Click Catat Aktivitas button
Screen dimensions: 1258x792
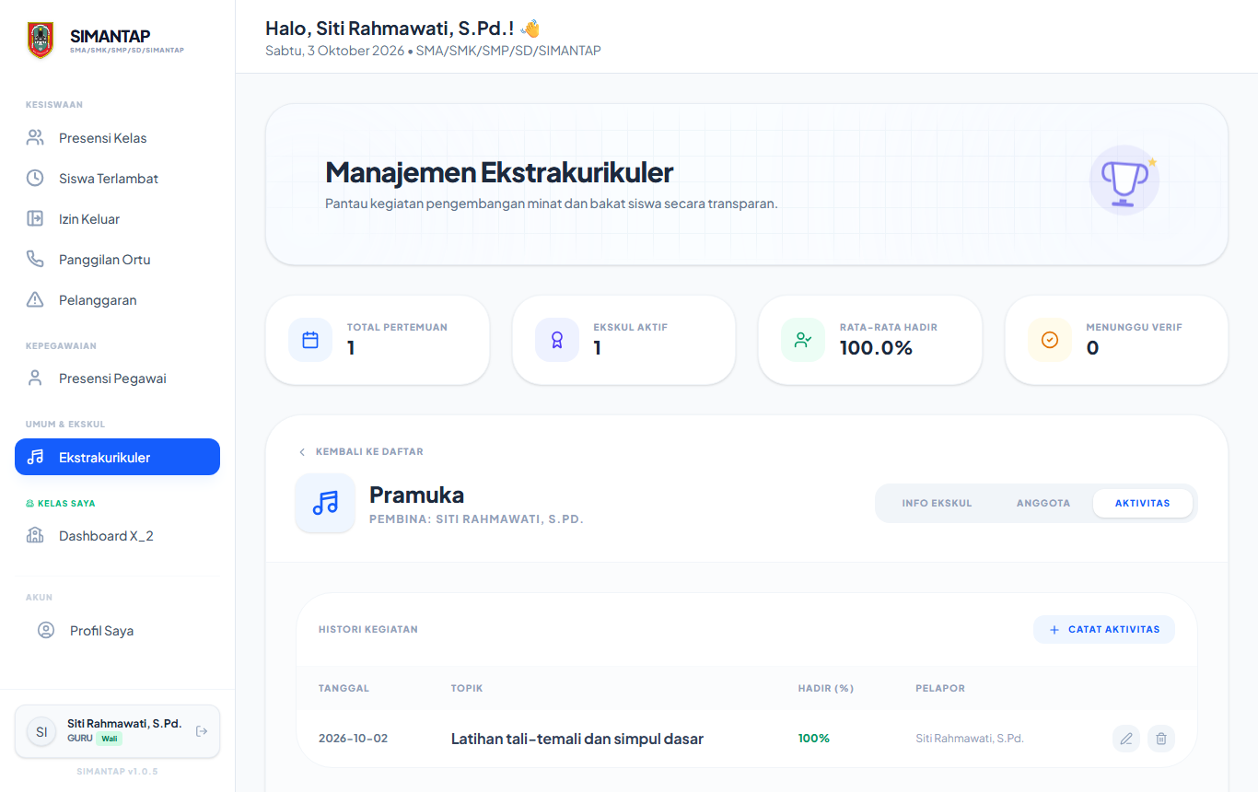coord(1104,630)
